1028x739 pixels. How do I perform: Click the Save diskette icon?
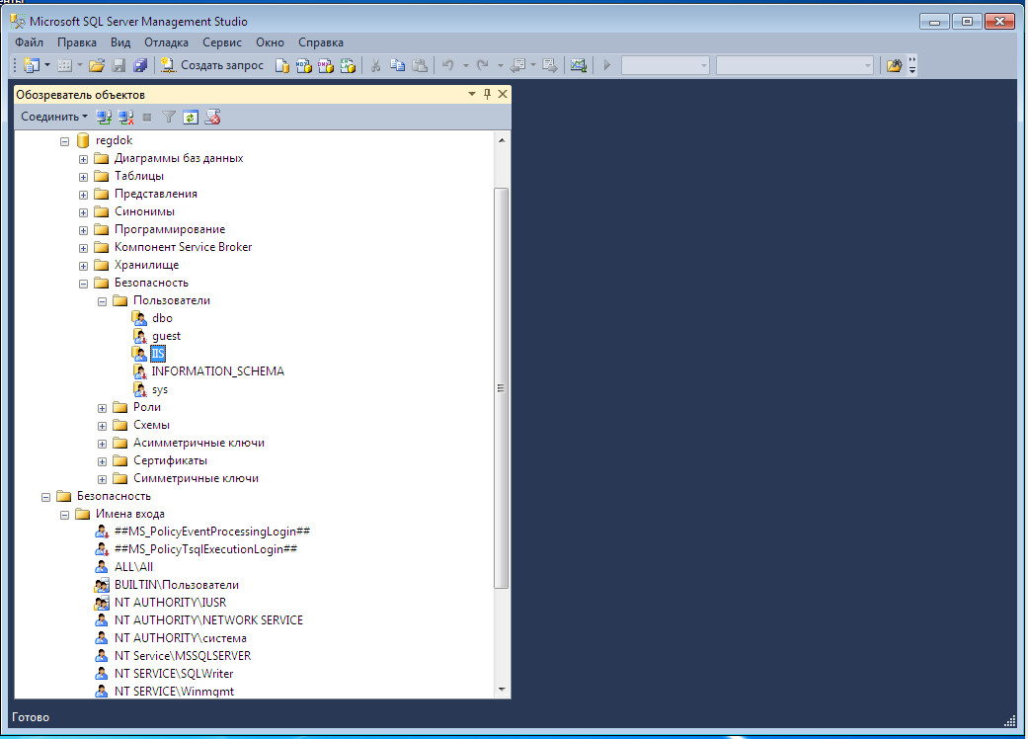[x=119, y=65]
